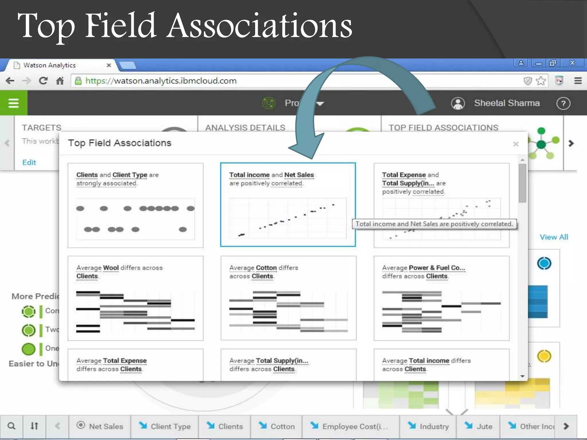Click the browser address bar URL
Screen dimensions: 587x440
point(161,81)
